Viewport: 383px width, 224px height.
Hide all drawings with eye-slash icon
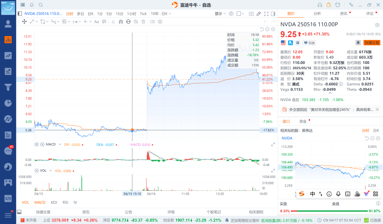(136, 22)
